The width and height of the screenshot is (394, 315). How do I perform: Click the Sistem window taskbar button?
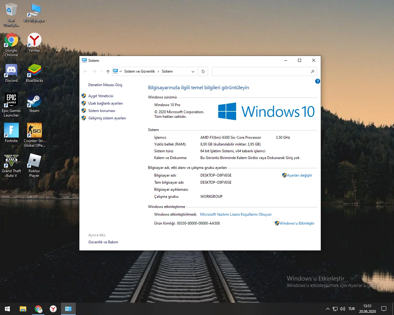tap(68, 309)
